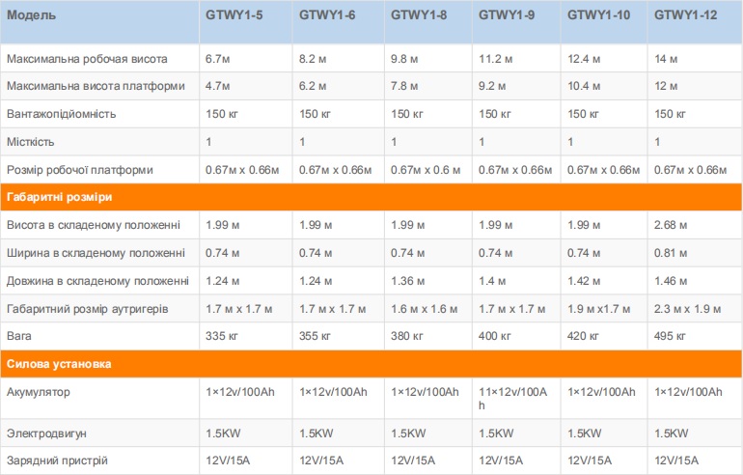
Task: Click '2.3 м x 1.9 м' outrigger size
Action: 687,309
